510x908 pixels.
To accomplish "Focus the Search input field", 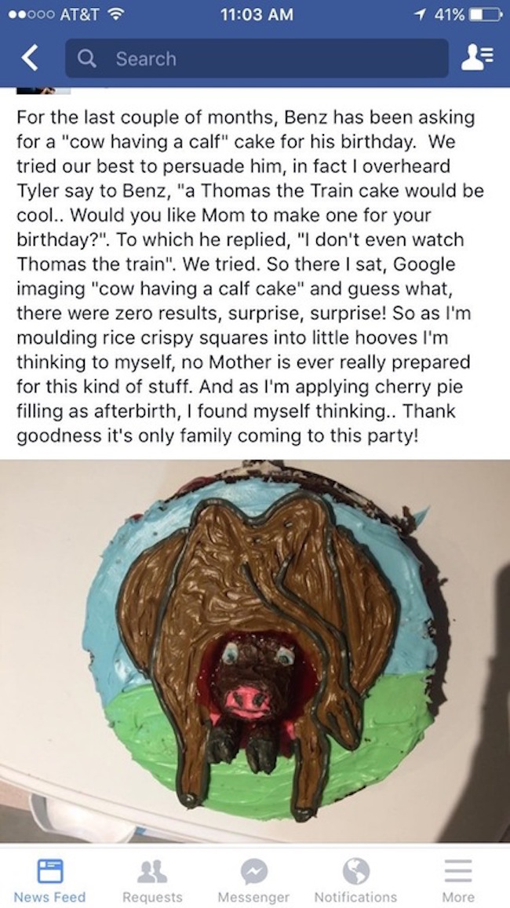I will point(257,59).
